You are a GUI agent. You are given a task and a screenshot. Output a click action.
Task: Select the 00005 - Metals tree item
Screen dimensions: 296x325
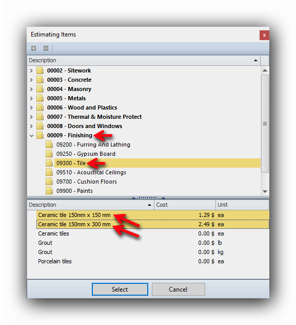[66, 98]
